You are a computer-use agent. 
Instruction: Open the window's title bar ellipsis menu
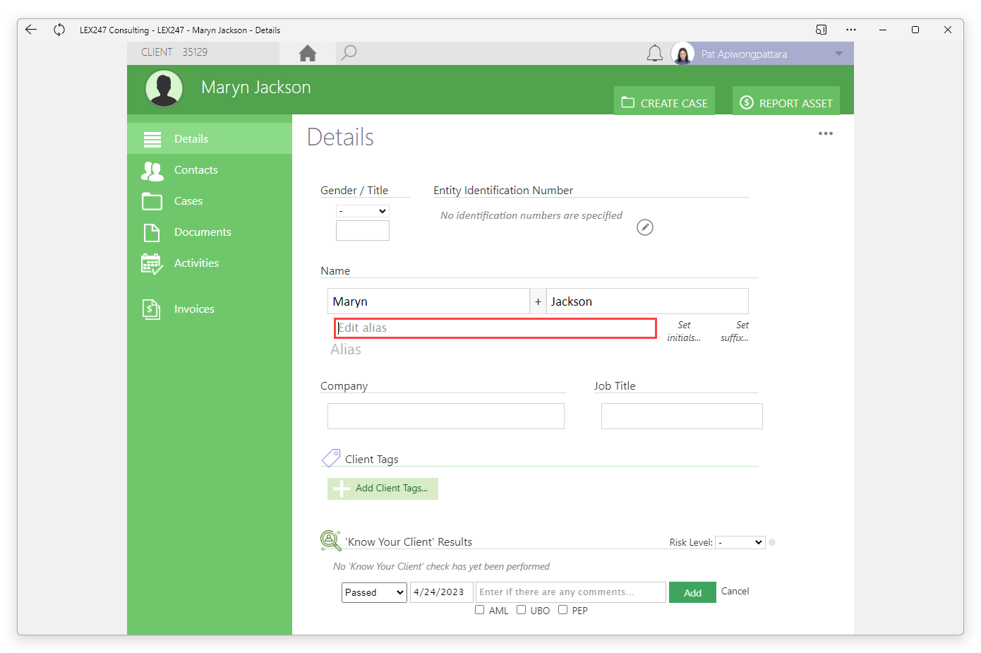pos(851,30)
